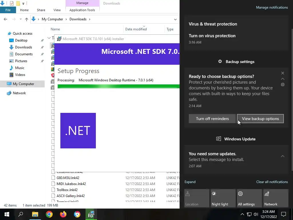This screenshot has width=293, height=220.
Task: Select file G80.M3U.lnk42
Action: tap(68, 178)
